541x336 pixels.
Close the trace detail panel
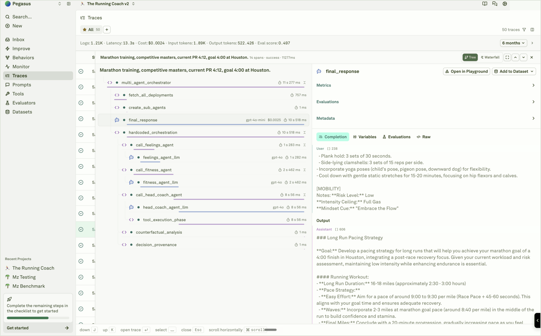[x=532, y=57]
